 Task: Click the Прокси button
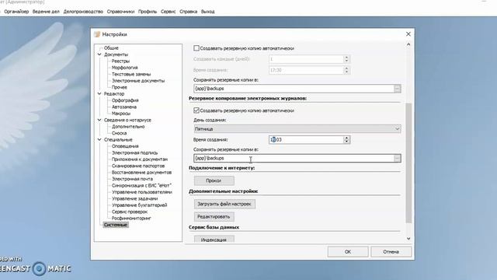(214, 180)
